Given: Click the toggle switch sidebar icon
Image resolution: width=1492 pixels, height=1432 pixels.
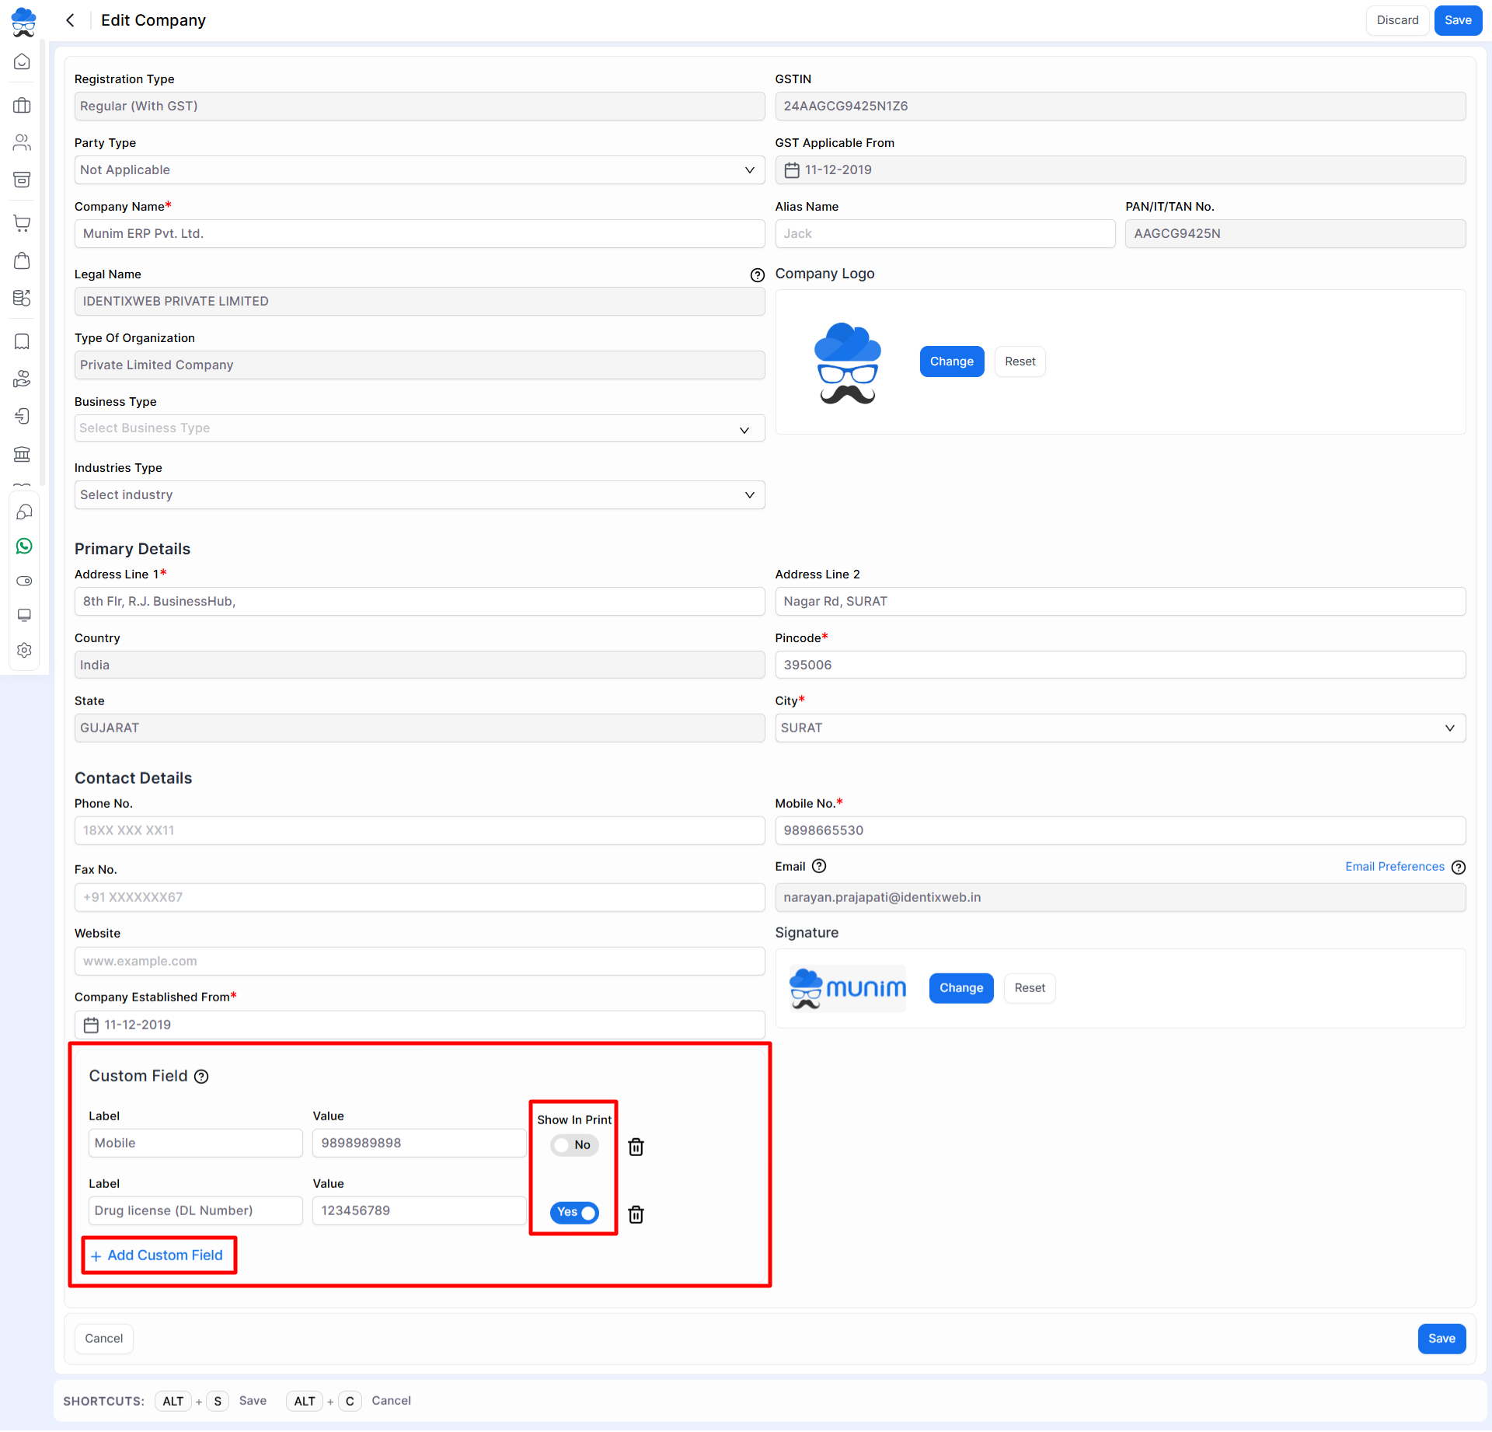Looking at the screenshot, I should (x=24, y=582).
